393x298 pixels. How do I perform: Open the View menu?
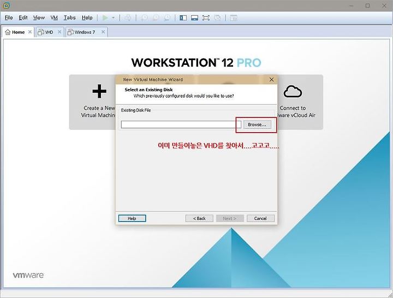39,18
